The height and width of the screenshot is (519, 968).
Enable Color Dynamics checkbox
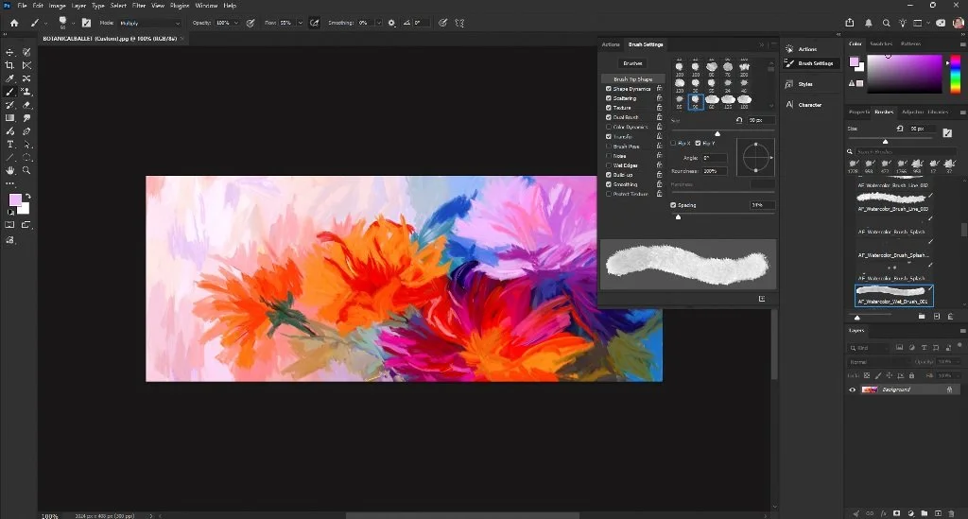coord(609,127)
